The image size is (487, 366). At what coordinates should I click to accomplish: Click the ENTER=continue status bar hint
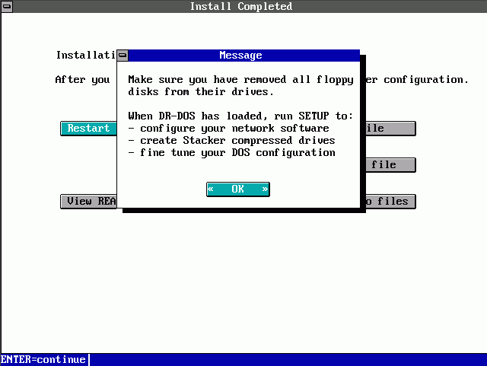click(43, 359)
